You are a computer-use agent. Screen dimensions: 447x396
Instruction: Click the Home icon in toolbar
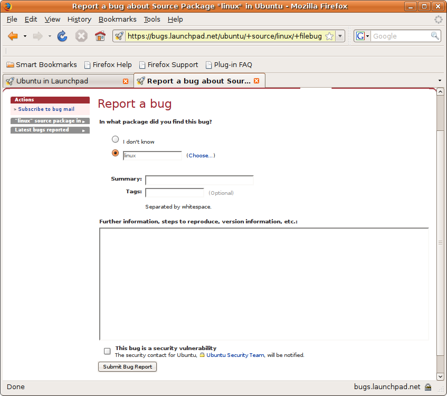point(100,36)
